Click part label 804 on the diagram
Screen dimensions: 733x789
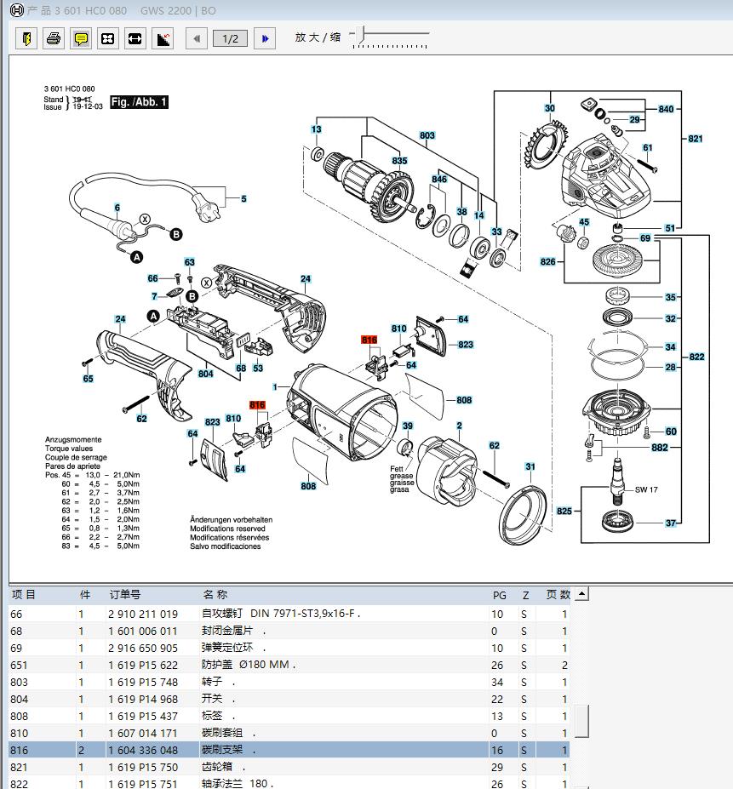[x=205, y=374]
